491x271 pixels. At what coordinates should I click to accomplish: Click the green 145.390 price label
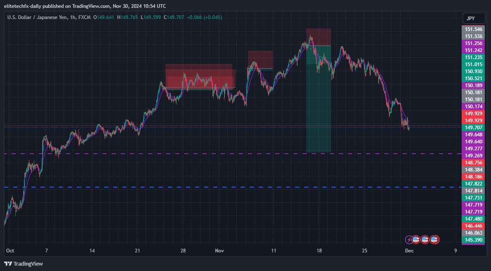[x=473, y=240]
